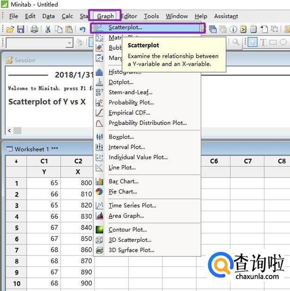Open the Edit menu

(x=30, y=16)
